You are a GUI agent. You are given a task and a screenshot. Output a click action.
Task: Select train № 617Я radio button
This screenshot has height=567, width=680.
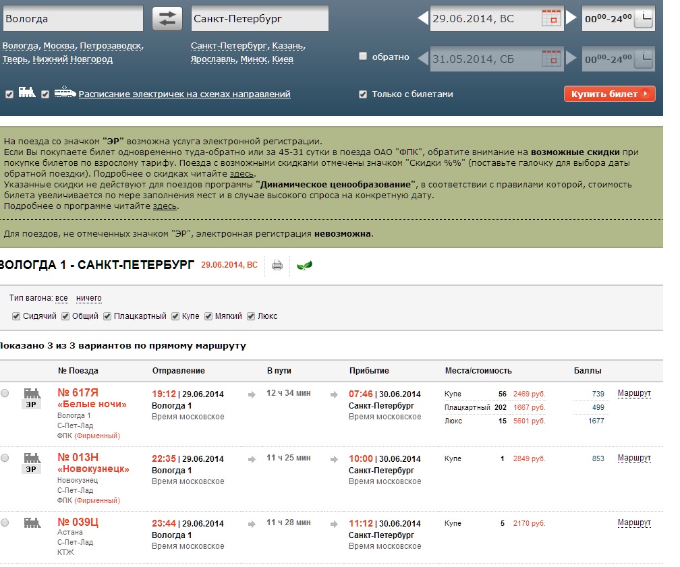[x=5, y=394]
